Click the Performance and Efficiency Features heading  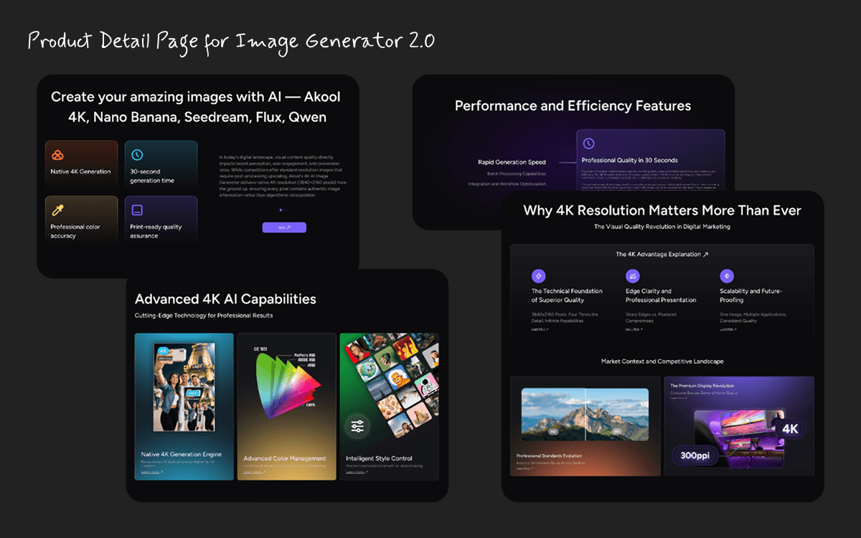pos(573,105)
